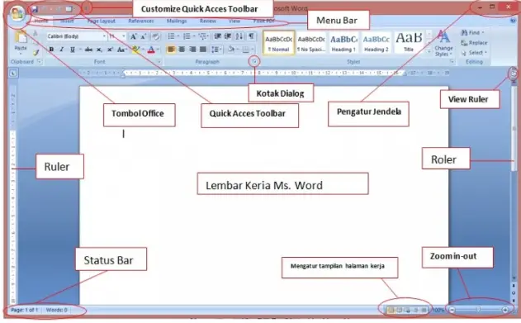The height and width of the screenshot is (323, 521).
Task: Expand the Styles group dialog launcher
Action: (x=452, y=62)
